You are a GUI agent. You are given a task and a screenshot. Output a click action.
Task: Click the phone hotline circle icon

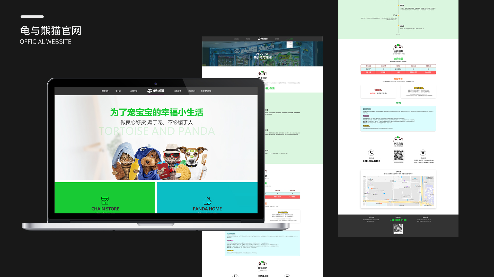click(371, 153)
